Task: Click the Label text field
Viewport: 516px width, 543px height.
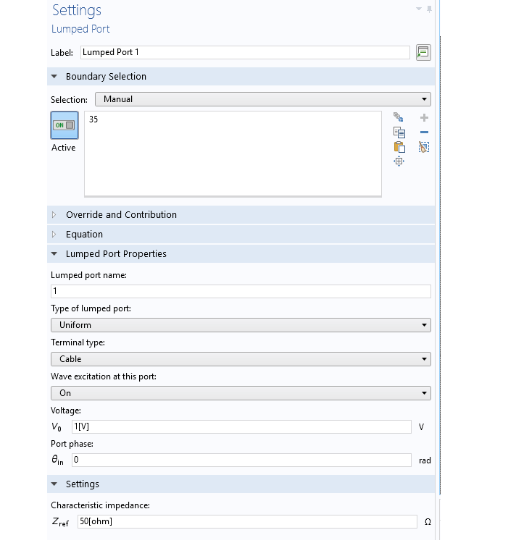Action: pyautogui.click(x=244, y=52)
